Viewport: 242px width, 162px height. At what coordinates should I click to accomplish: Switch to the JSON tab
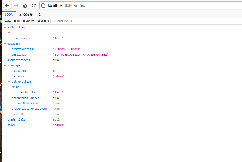pyautogui.click(x=9, y=15)
